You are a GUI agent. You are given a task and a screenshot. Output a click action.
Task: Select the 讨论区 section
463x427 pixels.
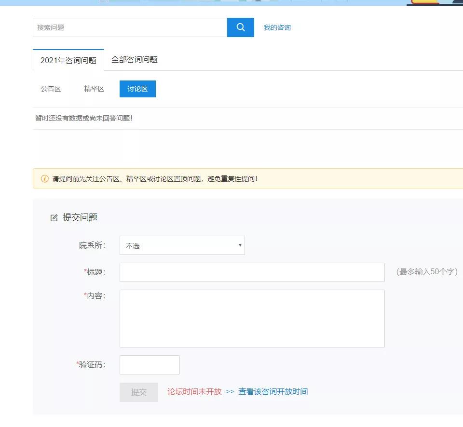pos(137,89)
